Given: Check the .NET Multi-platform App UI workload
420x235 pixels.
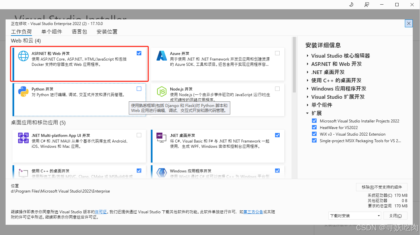Looking at the screenshot, I should tap(139, 135).
